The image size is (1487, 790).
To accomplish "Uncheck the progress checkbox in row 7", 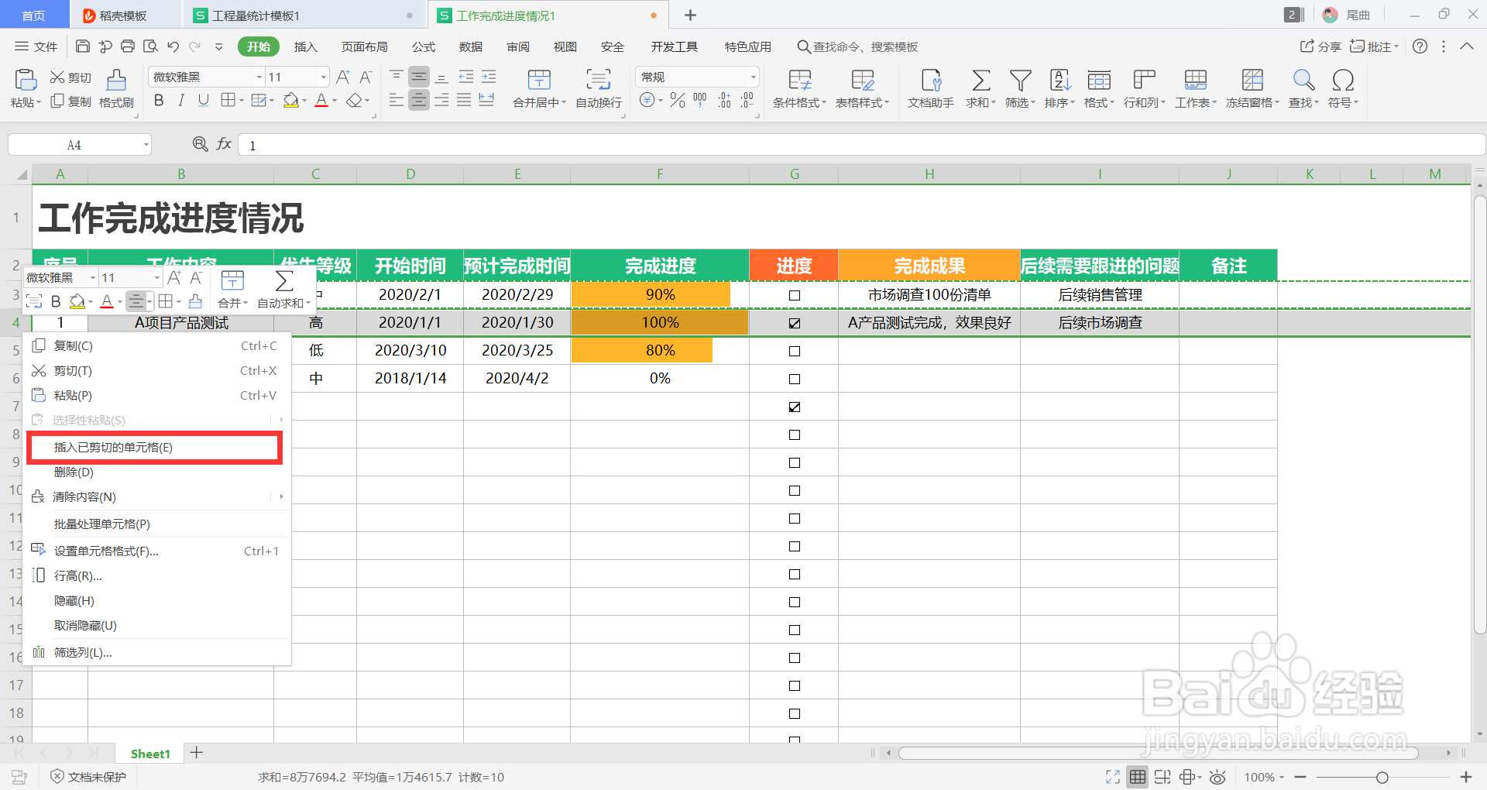I will 793,407.
